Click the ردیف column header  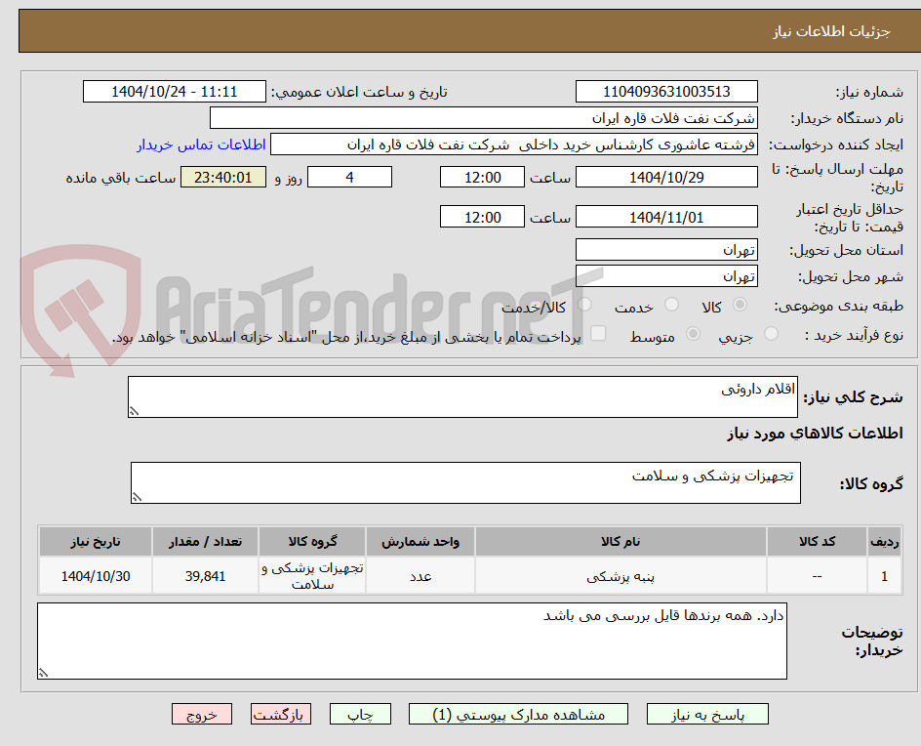tap(885, 541)
